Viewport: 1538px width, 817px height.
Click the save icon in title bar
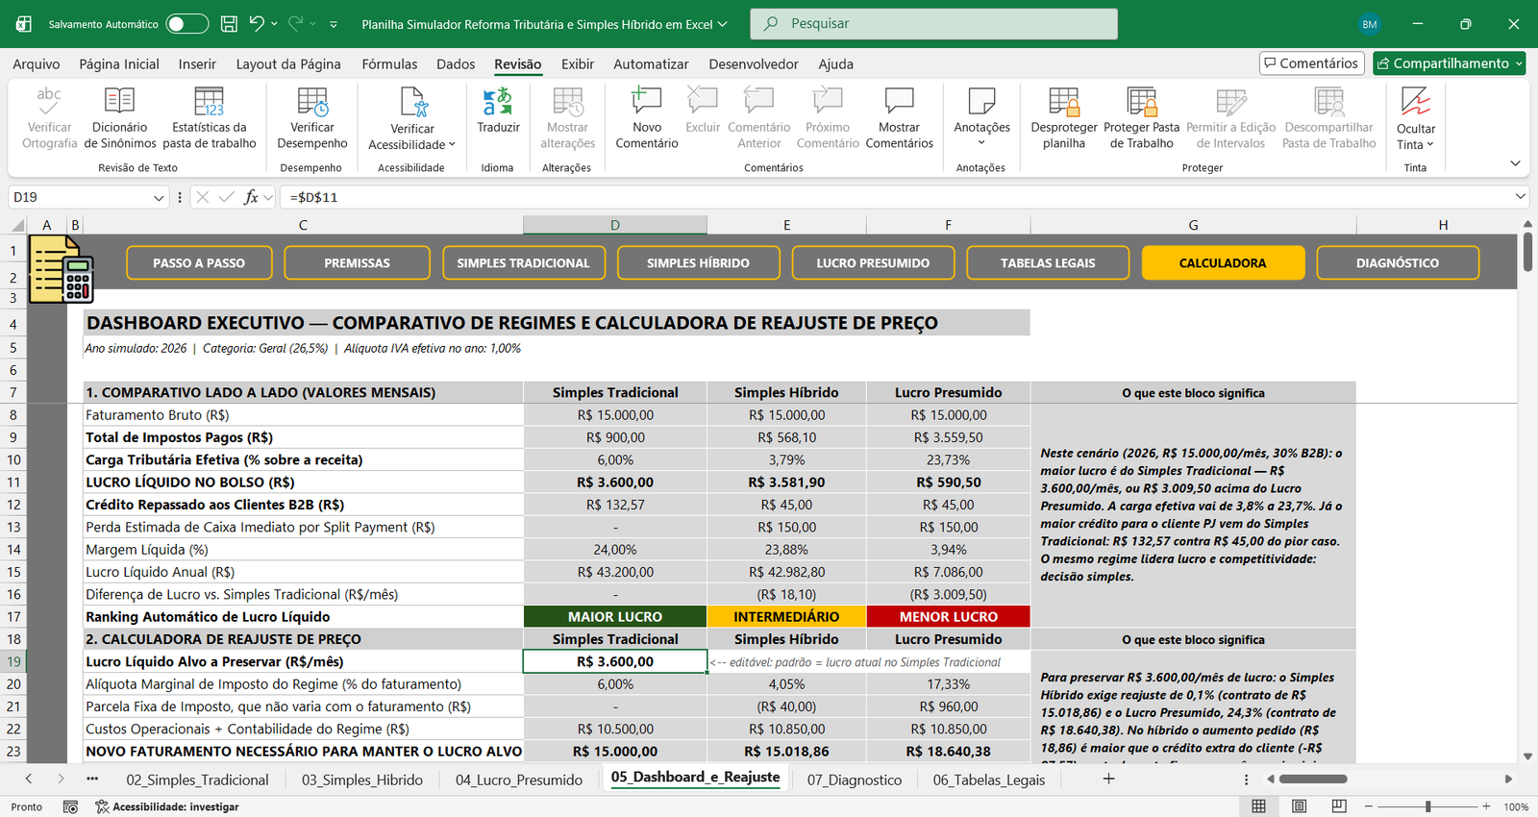(229, 24)
